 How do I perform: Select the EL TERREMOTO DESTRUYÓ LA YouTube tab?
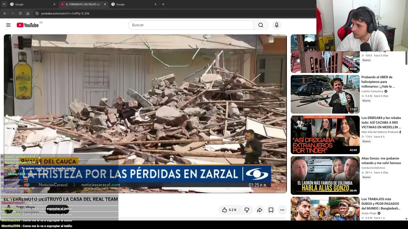point(83,4)
